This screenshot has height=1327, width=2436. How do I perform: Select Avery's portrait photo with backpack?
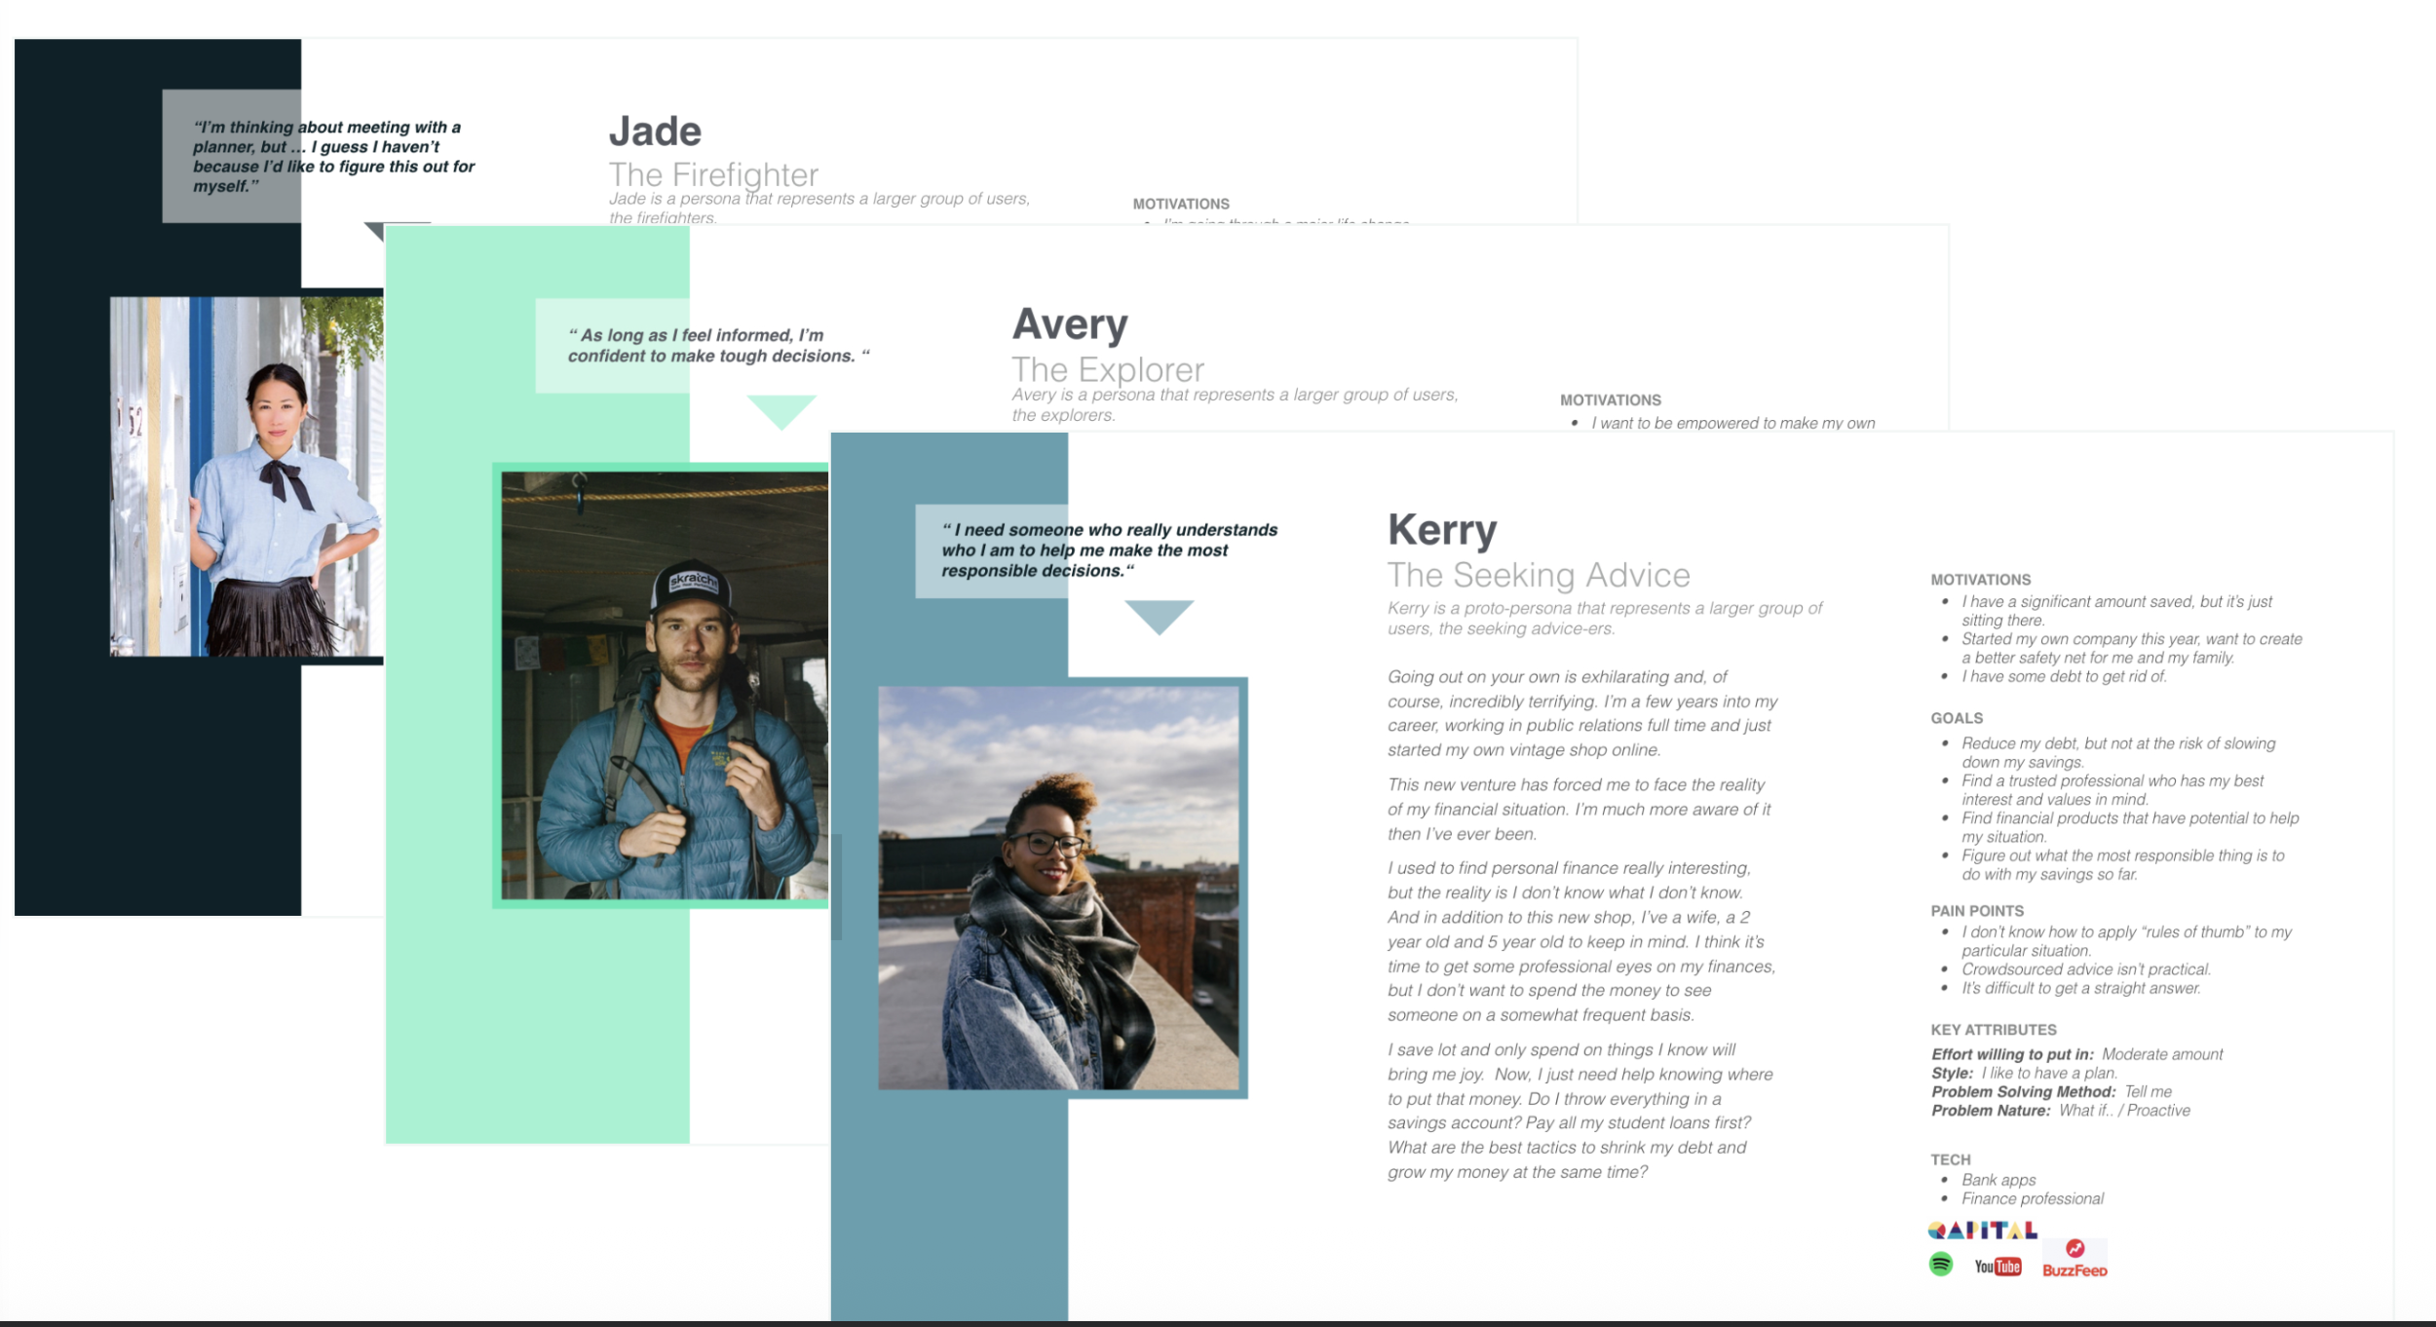[665, 685]
